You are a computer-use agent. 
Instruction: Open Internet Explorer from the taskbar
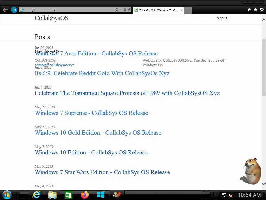pyautogui.click(x=36, y=195)
